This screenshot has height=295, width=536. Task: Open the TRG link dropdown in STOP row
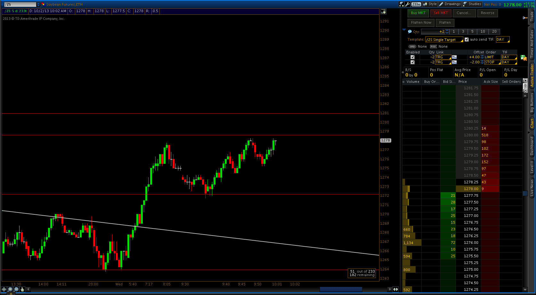tap(443, 62)
